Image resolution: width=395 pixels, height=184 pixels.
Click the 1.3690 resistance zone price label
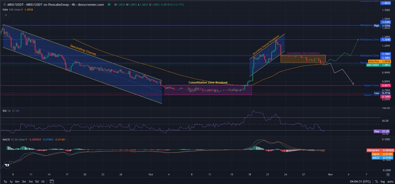(386, 39)
